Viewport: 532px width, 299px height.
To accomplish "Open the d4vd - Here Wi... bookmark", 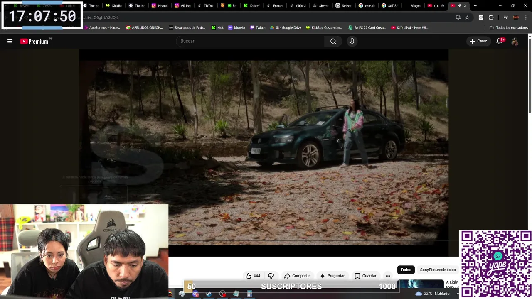I will 409,28.
